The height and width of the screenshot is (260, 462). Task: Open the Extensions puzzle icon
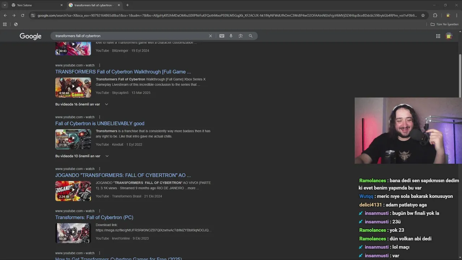pos(435,15)
